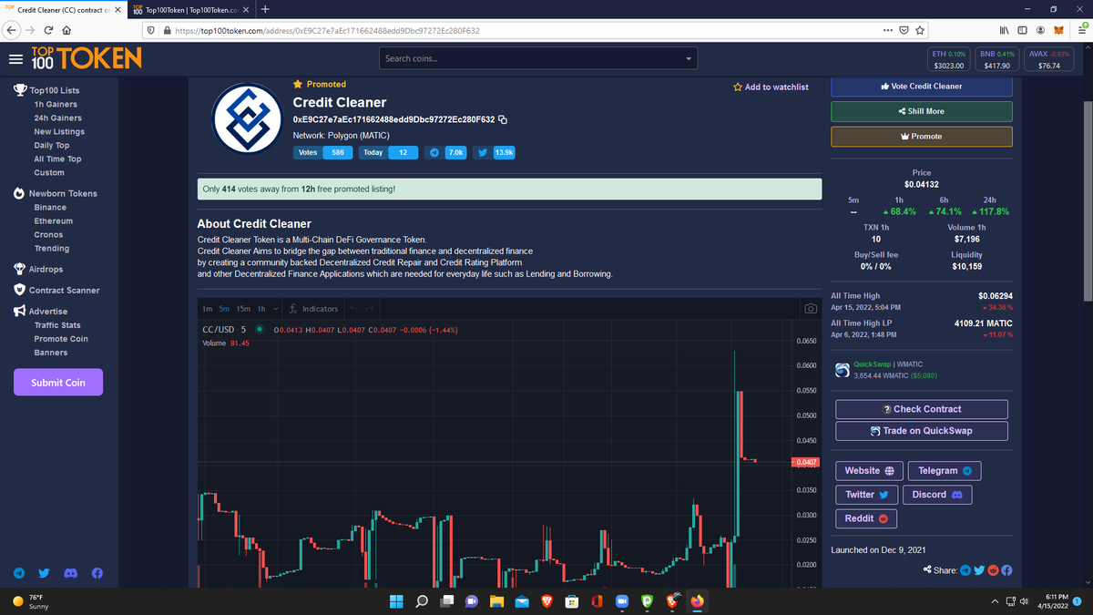This screenshot has width=1093, height=615.
Task: Open the Windows Start menu
Action: point(397,601)
